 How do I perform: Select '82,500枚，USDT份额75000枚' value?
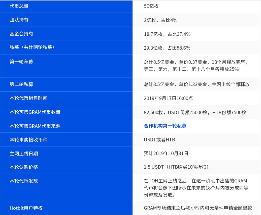[176, 112]
